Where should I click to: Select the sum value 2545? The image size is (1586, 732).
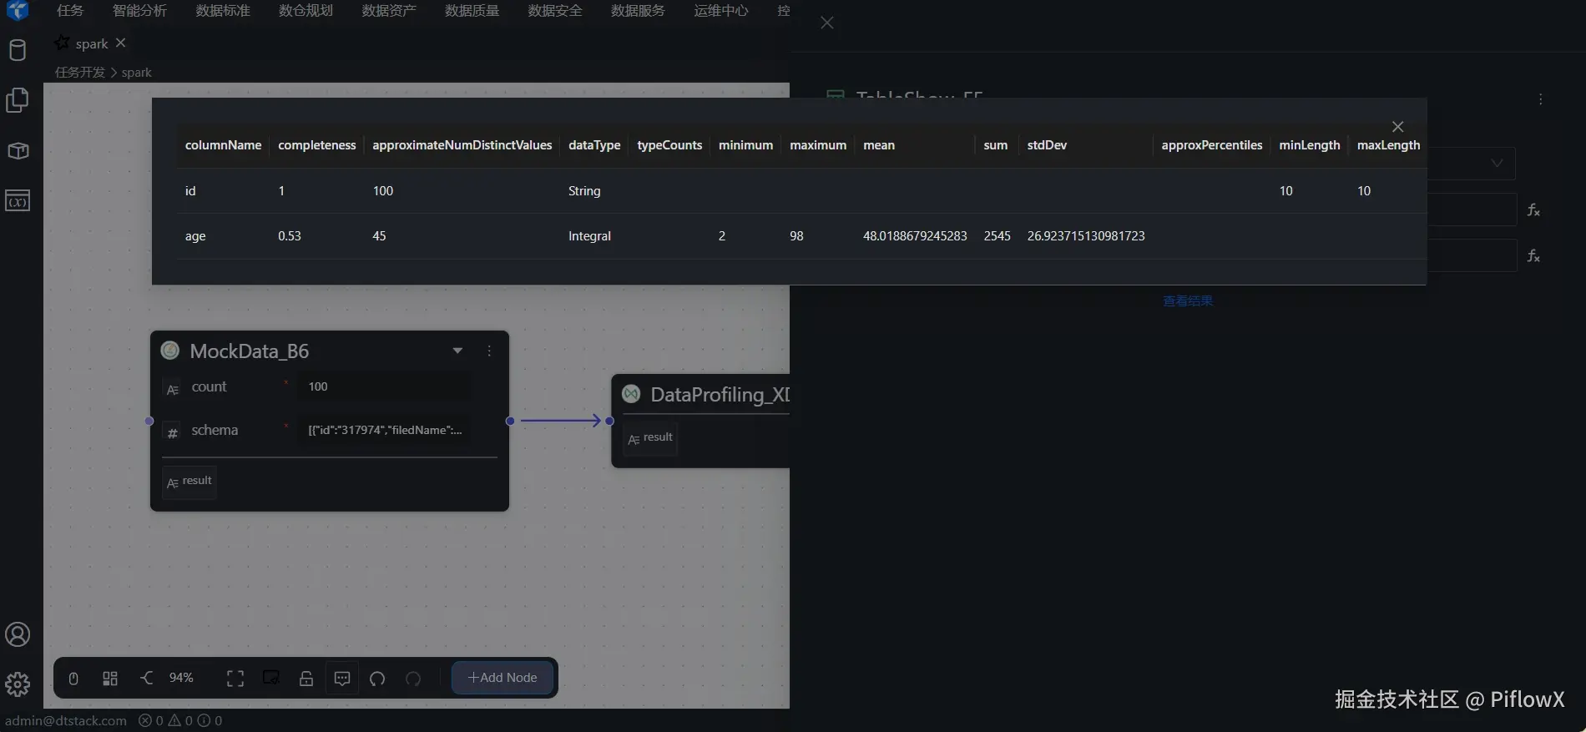[x=997, y=236]
